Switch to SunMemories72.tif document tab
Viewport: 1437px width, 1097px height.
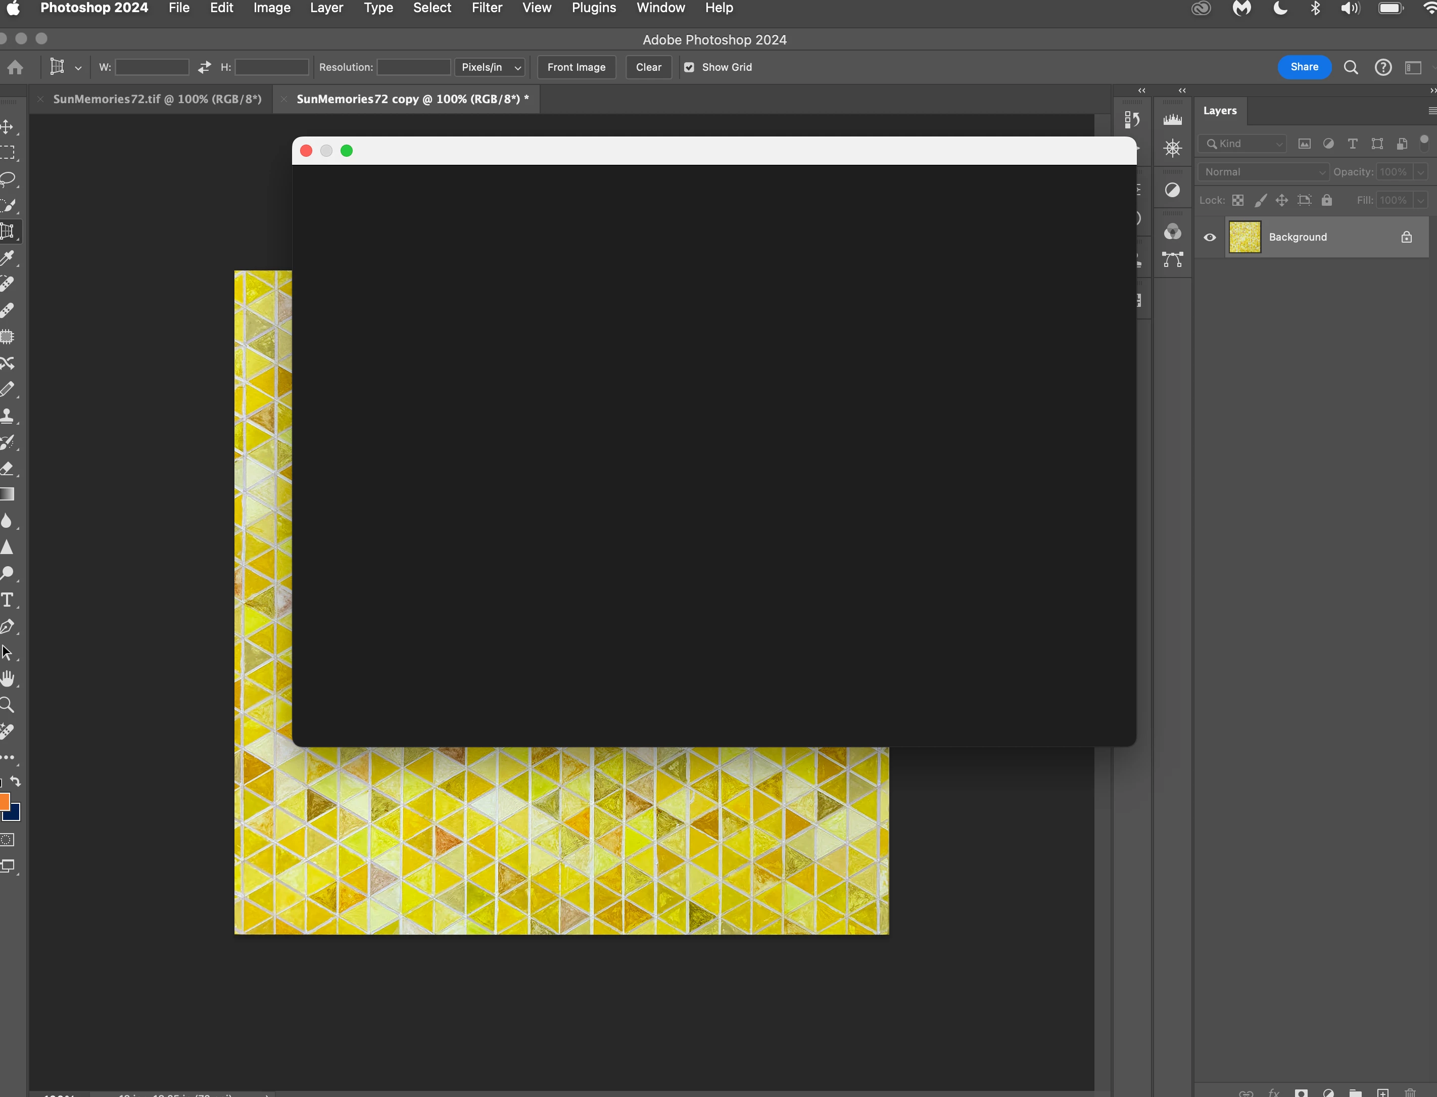coord(157,99)
